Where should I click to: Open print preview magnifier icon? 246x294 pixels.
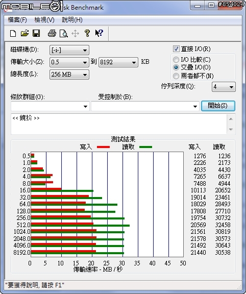pyautogui.click(x=64, y=34)
